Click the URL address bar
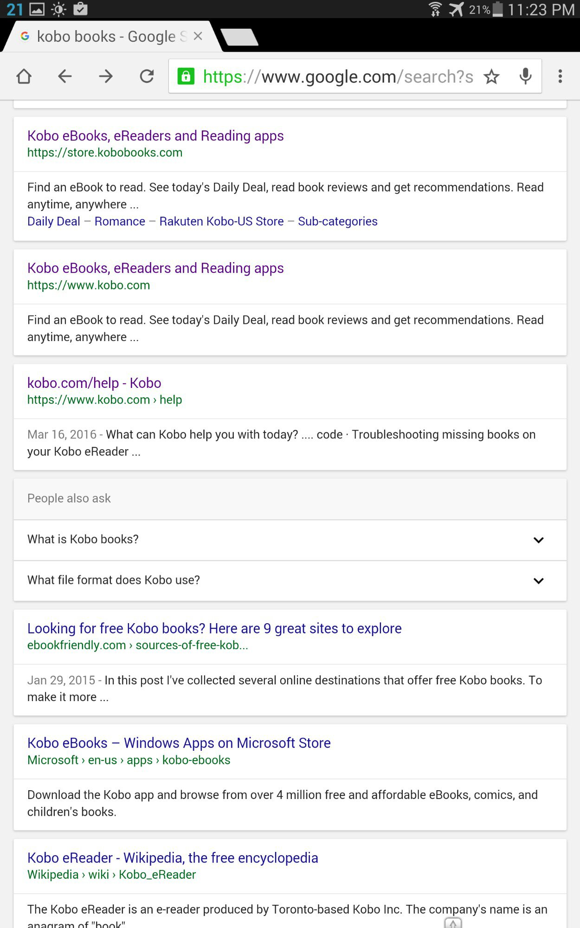Screen dimensions: 580x928 click(338, 77)
